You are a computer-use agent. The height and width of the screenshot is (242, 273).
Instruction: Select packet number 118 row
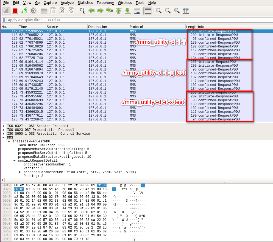137,35
